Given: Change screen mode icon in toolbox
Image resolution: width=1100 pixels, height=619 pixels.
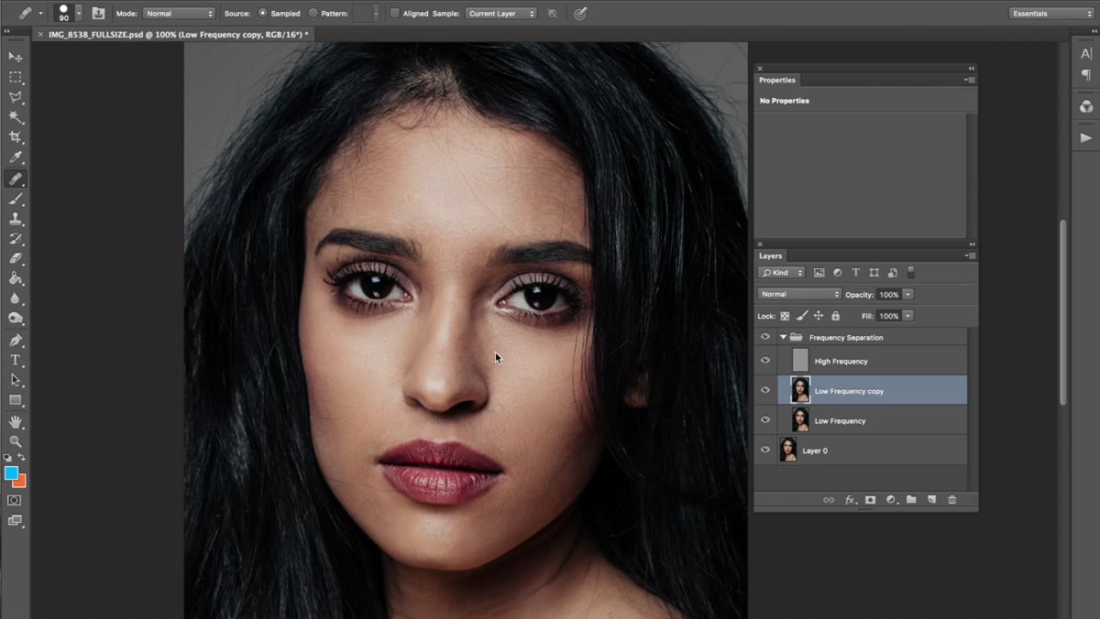Looking at the screenshot, I should point(15,521).
